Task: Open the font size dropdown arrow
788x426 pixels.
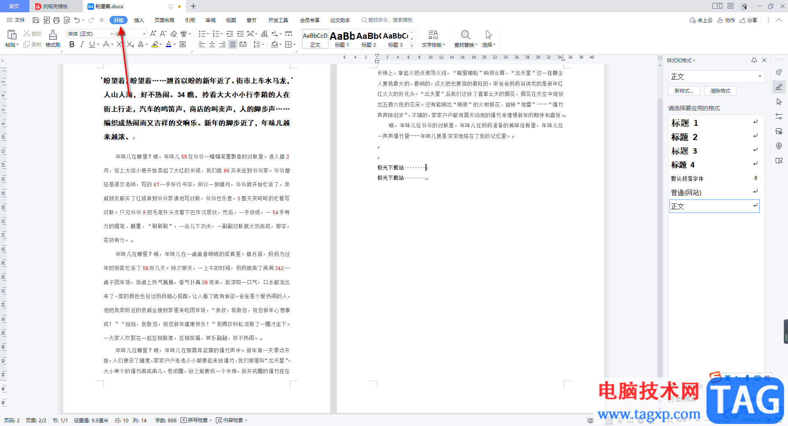Action: coord(144,34)
